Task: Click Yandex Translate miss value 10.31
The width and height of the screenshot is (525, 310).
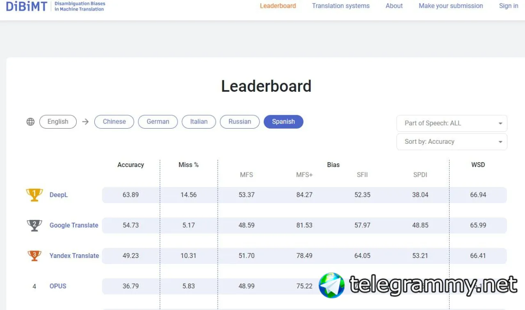Action: coord(189,256)
